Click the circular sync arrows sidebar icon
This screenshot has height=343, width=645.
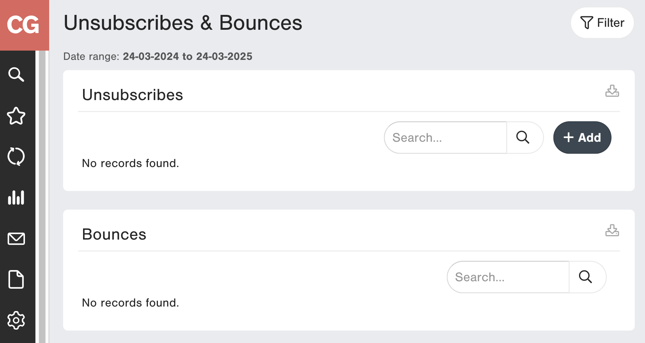click(x=16, y=157)
